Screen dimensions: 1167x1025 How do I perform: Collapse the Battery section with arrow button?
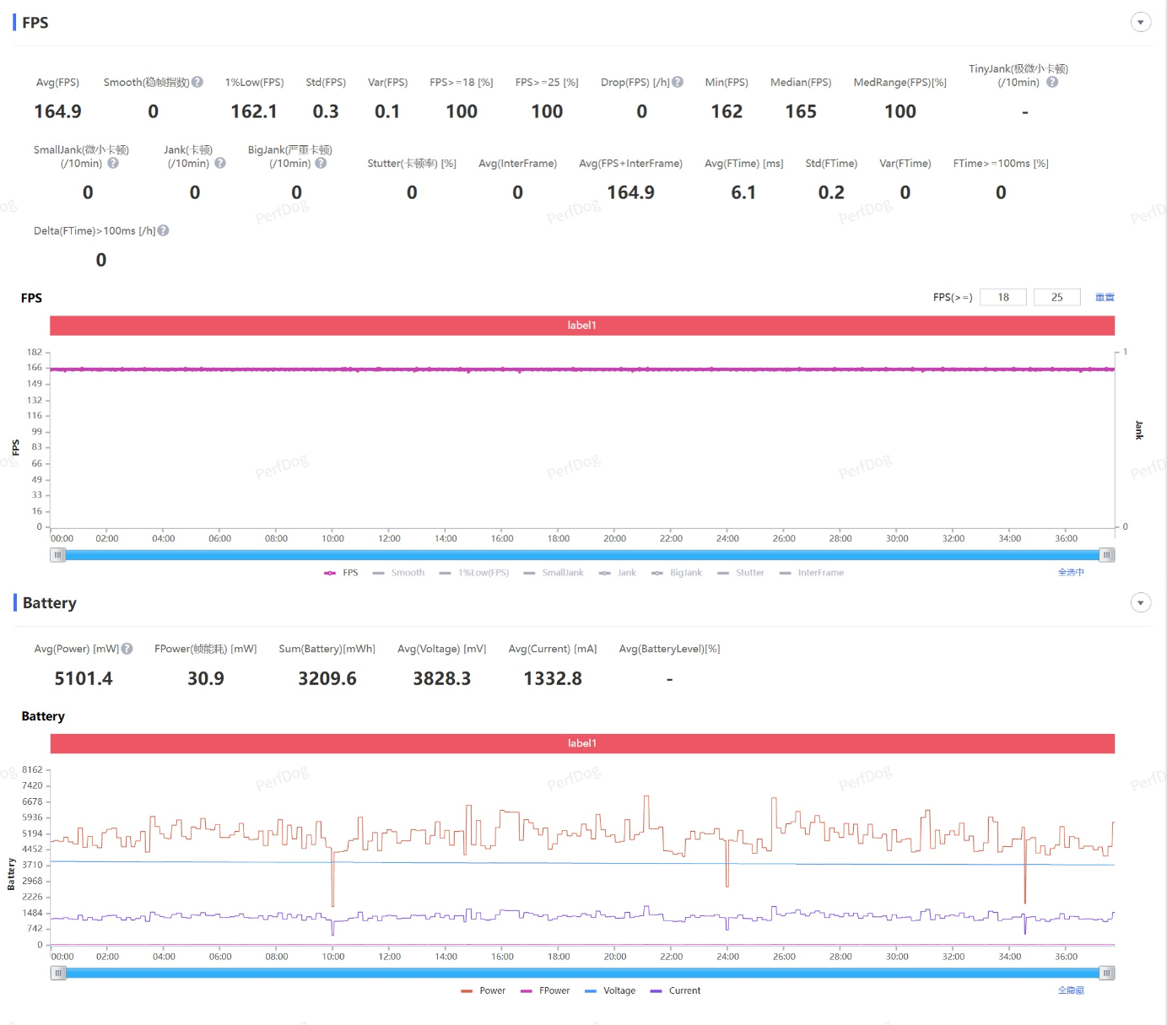1141,602
